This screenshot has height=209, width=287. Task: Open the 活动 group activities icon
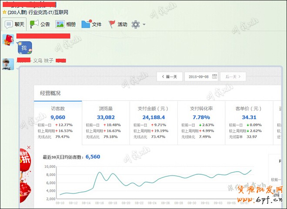[x=112, y=24]
